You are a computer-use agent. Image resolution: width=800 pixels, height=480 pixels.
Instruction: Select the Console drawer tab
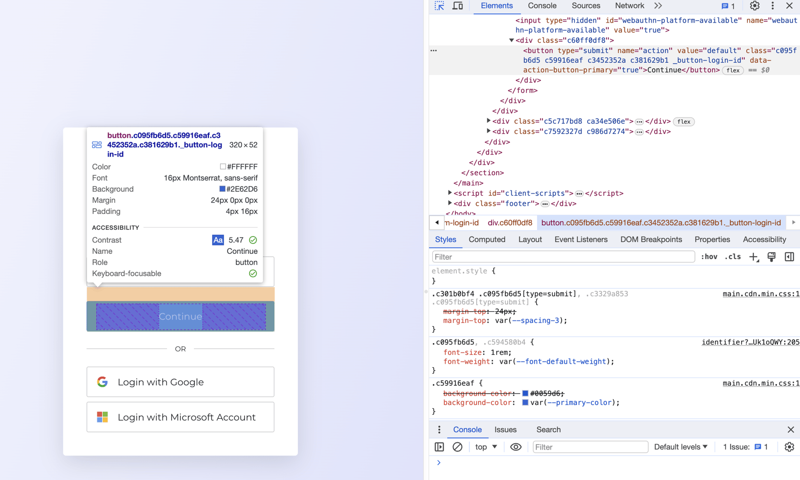467,429
